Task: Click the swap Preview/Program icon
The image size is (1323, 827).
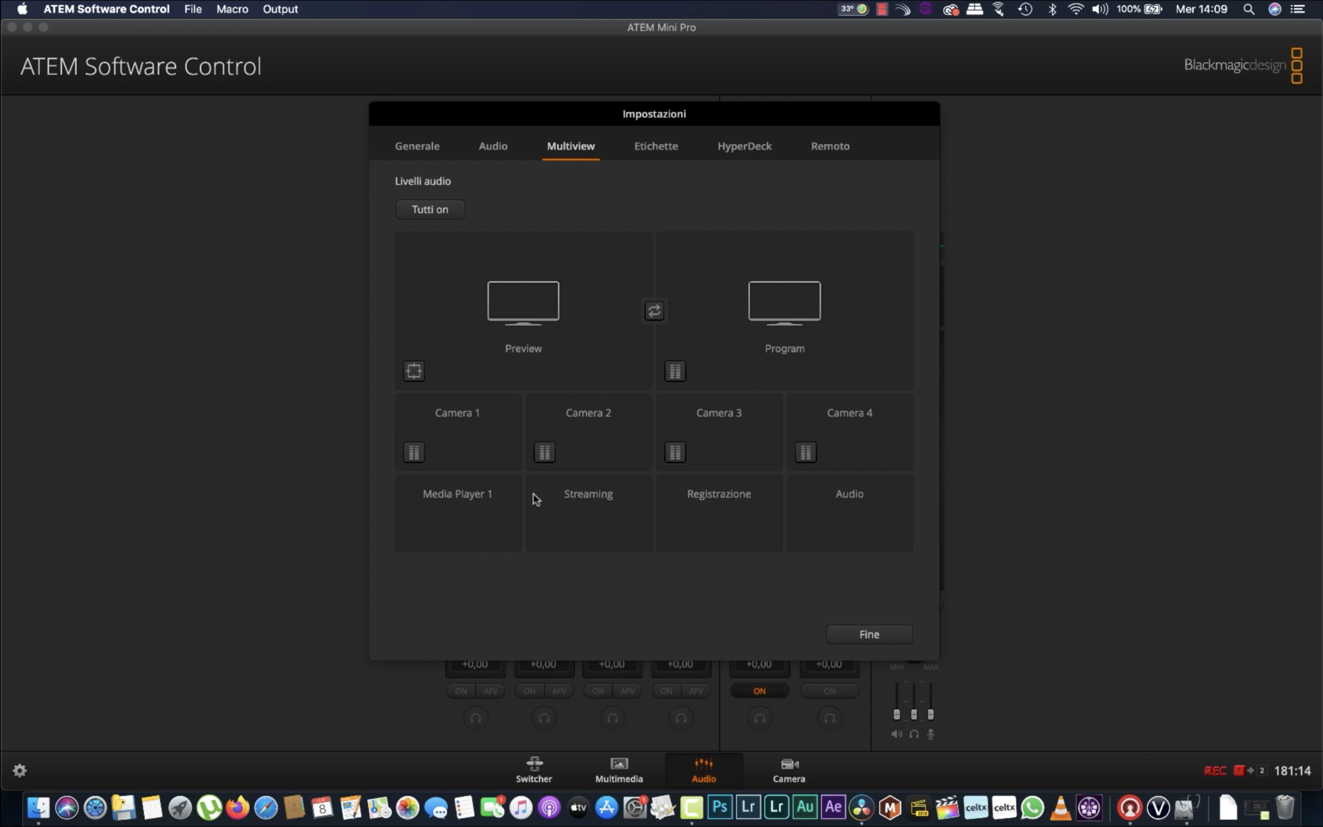Action: pyautogui.click(x=654, y=311)
